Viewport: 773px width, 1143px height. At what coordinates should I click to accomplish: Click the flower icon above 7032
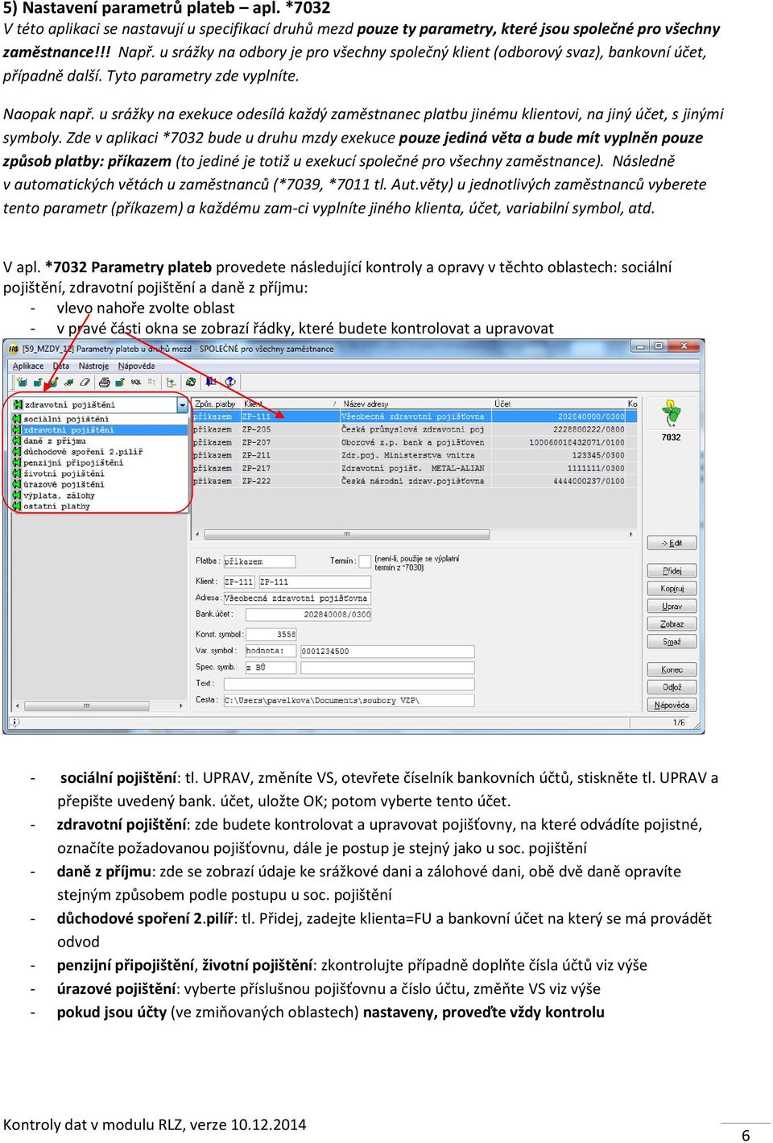click(x=671, y=414)
